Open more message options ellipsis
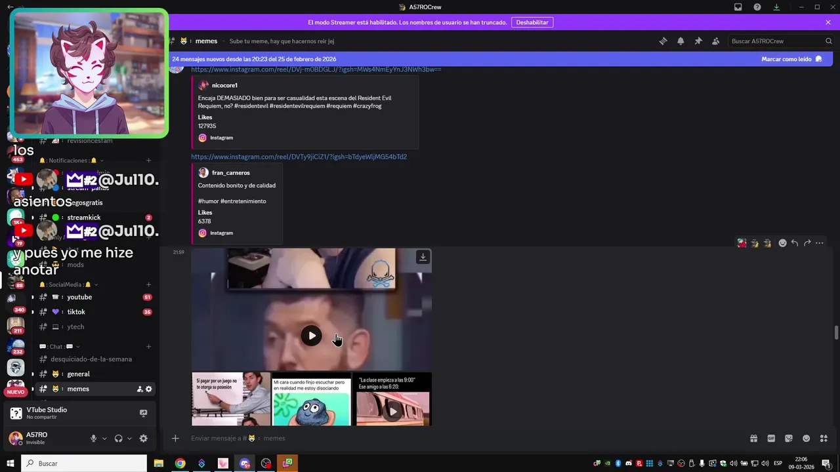The image size is (840, 472). pyautogui.click(x=820, y=243)
